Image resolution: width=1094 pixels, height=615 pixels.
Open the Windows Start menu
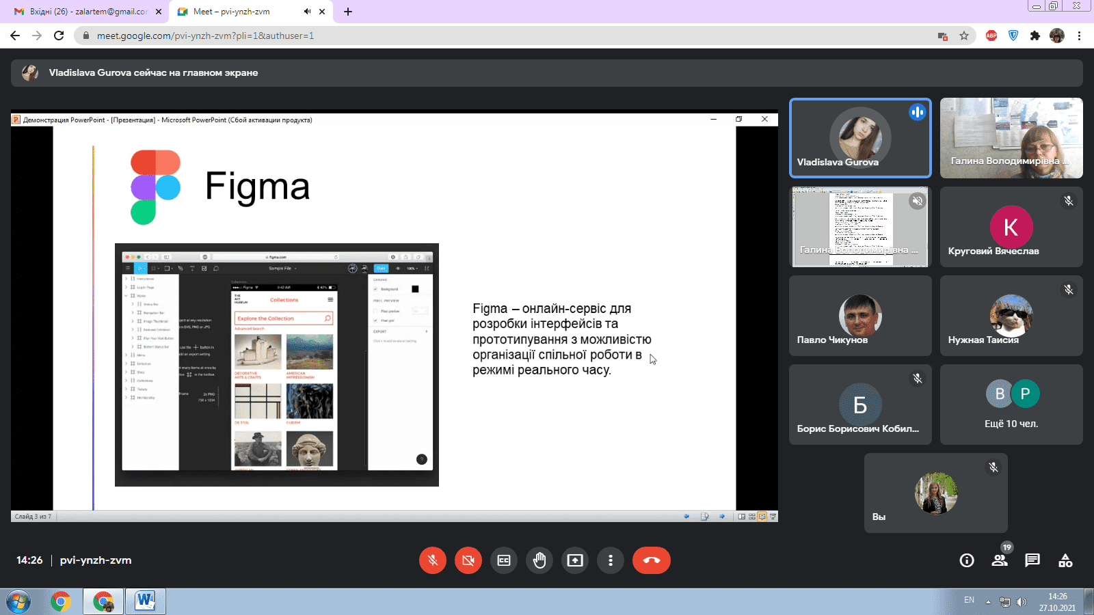click(18, 601)
